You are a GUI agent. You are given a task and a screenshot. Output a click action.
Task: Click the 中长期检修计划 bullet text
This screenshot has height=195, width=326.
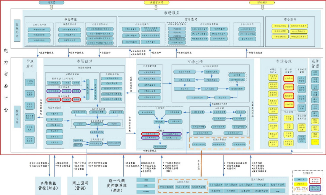pos(172,163)
